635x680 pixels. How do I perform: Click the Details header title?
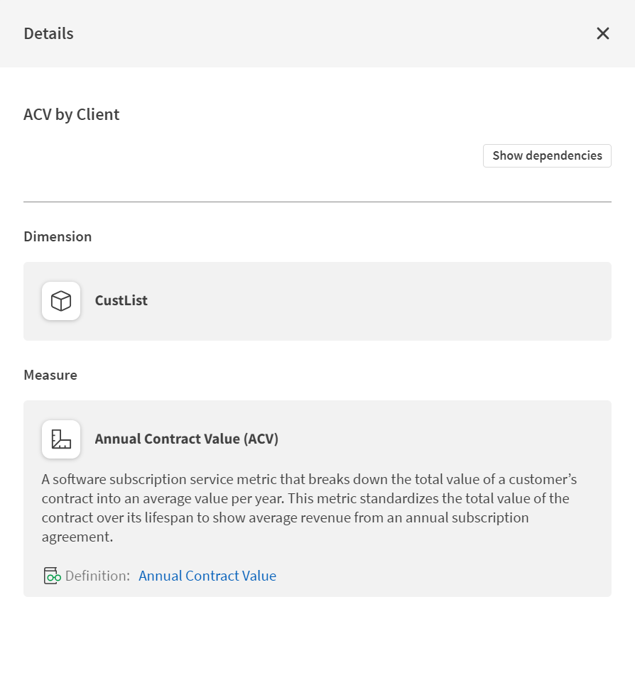48,33
